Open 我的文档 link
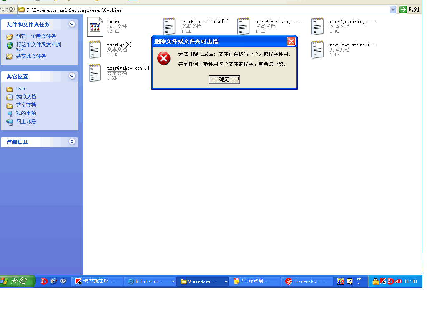Screen dimensions: 427x320 (26, 97)
